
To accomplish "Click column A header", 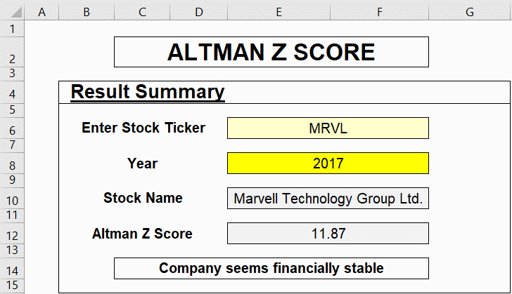I will (x=42, y=11).
